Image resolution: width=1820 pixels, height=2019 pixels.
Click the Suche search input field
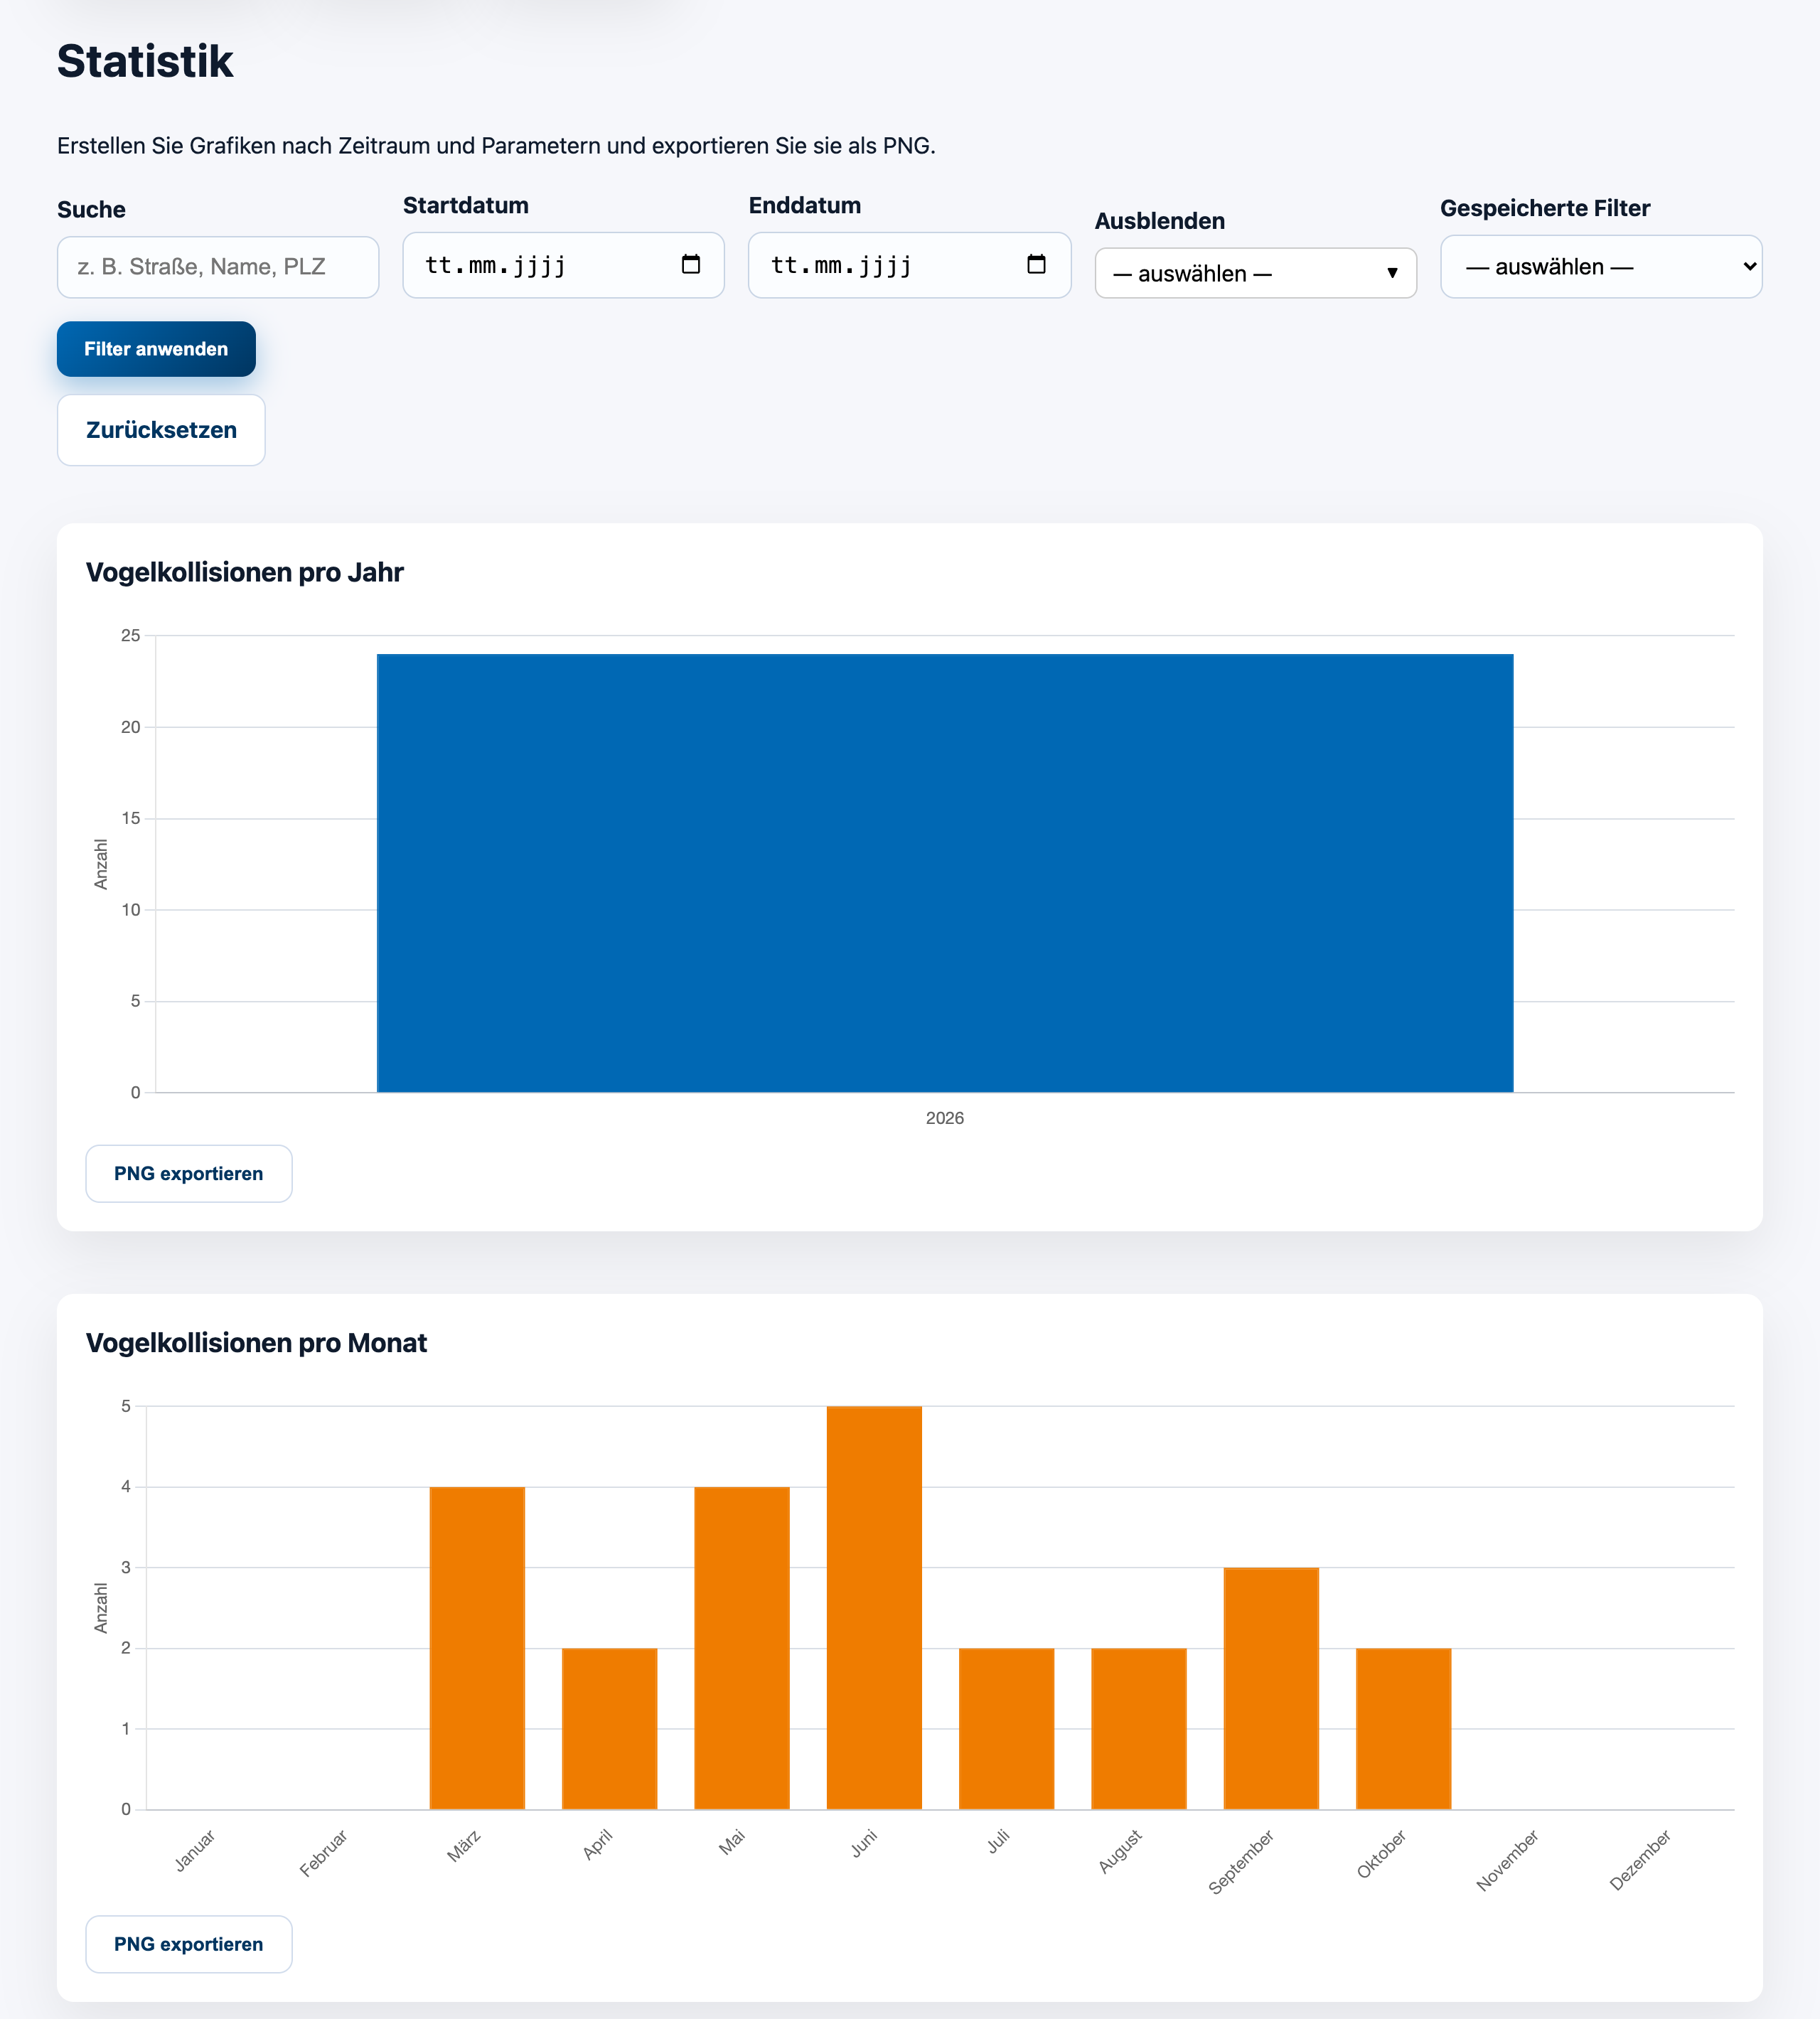[x=218, y=267]
